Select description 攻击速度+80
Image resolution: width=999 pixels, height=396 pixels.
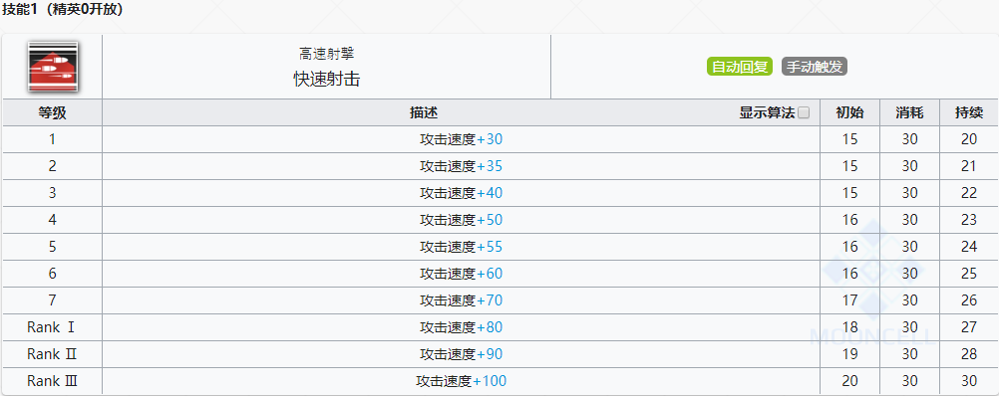[462, 327]
